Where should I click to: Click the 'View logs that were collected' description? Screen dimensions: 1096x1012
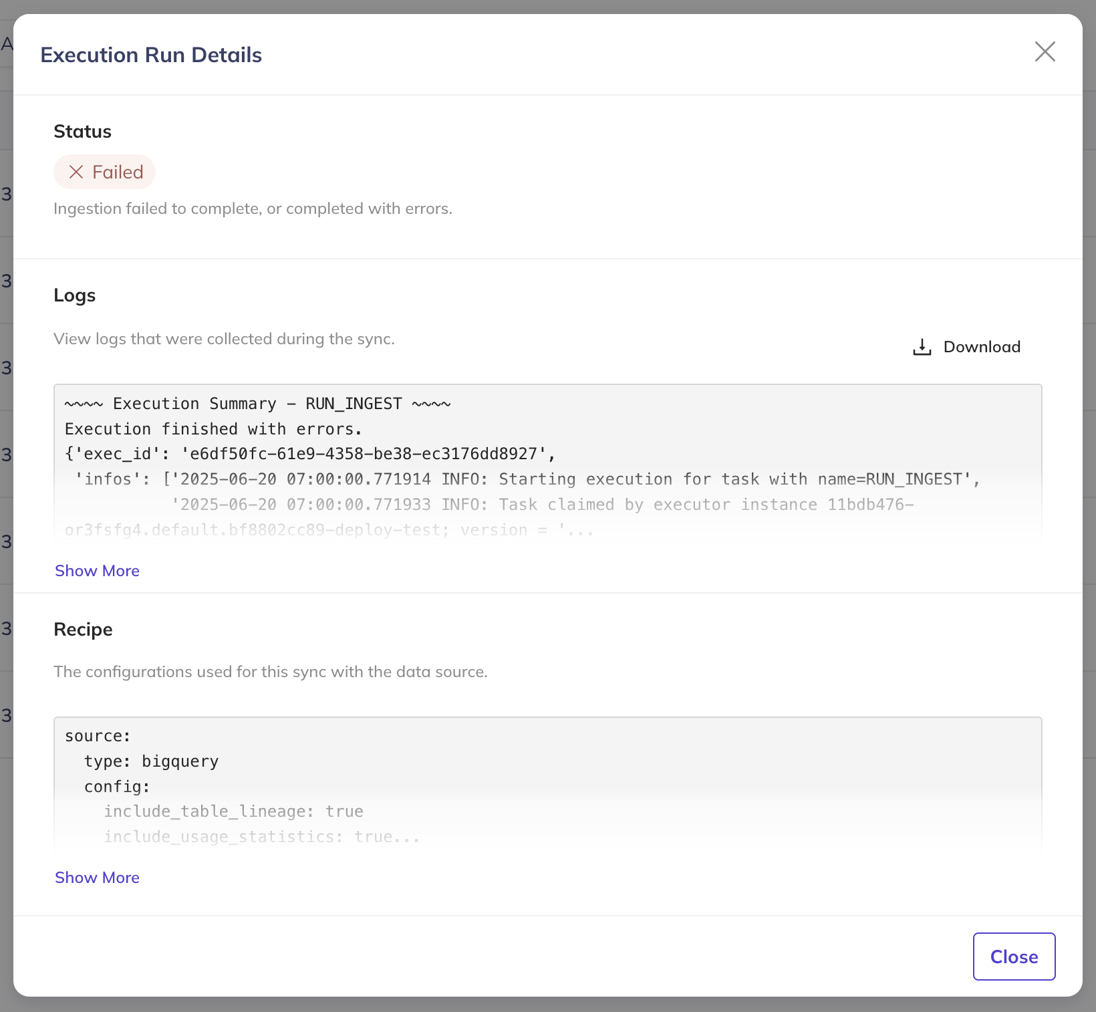coord(224,339)
